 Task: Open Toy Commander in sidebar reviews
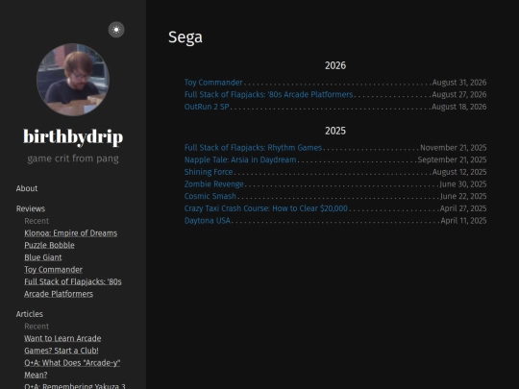point(53,270)
